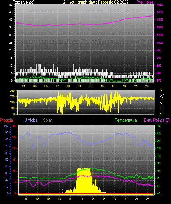Click 60 on the blue humidity axis
171x204 pixels.
coord(7,153)
